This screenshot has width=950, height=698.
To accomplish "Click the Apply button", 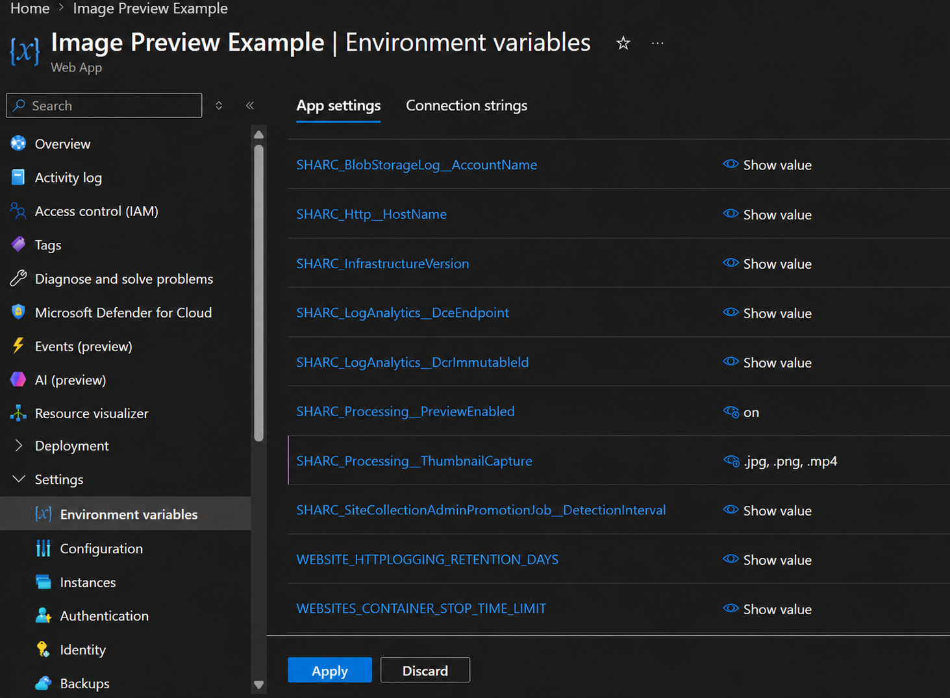I will tap(330, 670).
